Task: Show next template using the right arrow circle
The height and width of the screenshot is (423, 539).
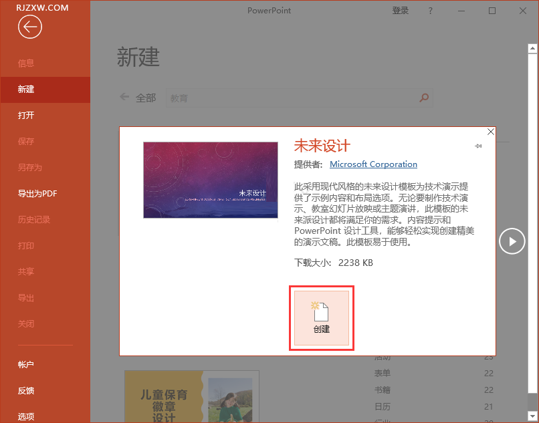Action: (x=512, y=241)
